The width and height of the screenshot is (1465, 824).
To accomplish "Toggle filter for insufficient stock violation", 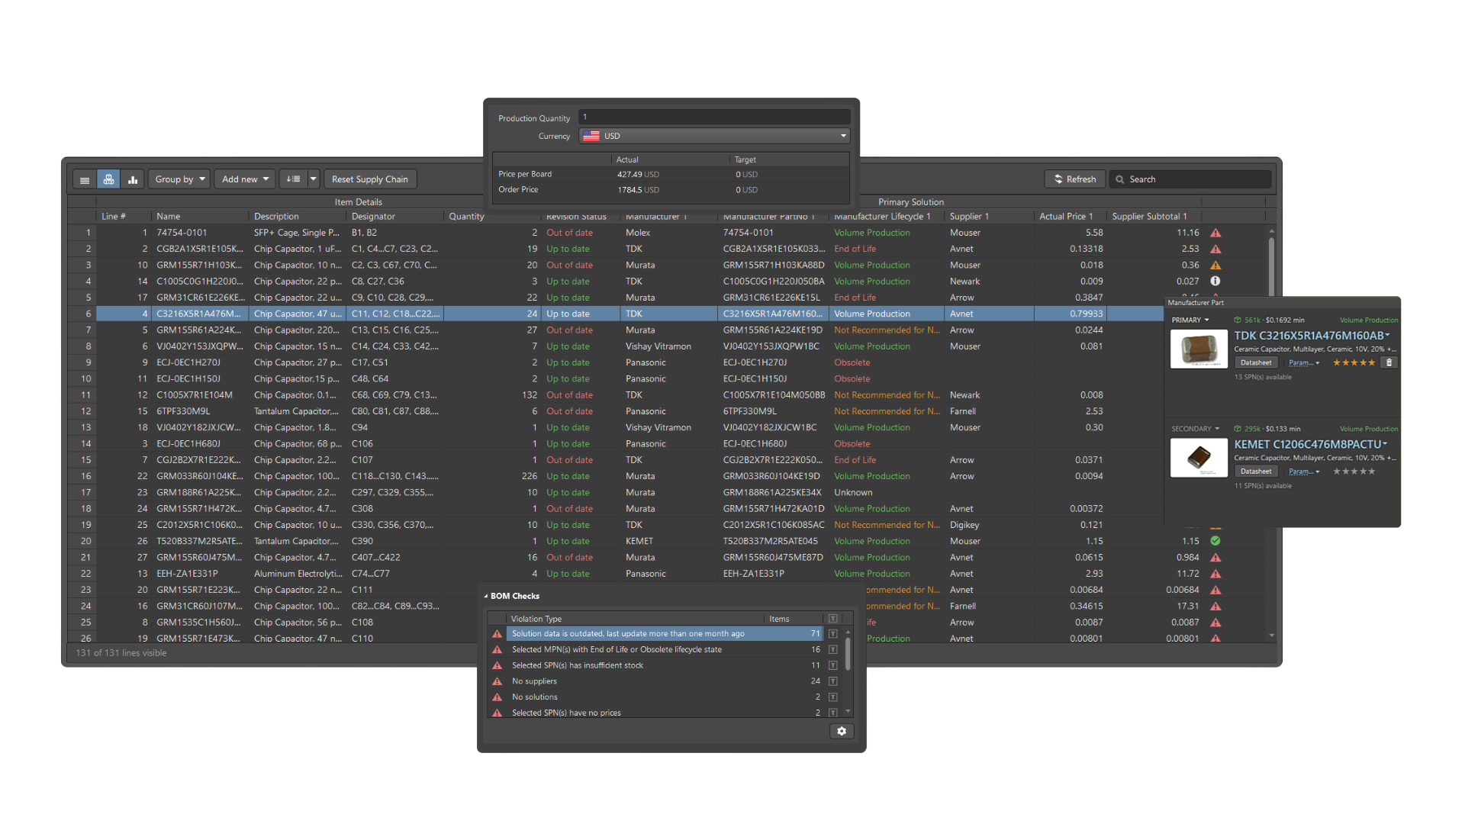I will click(x=832, y=665).
